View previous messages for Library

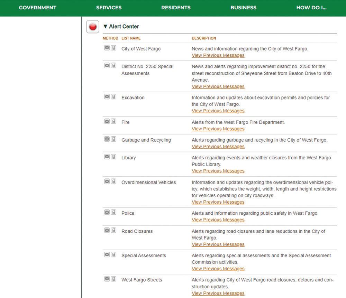(218, 171)
